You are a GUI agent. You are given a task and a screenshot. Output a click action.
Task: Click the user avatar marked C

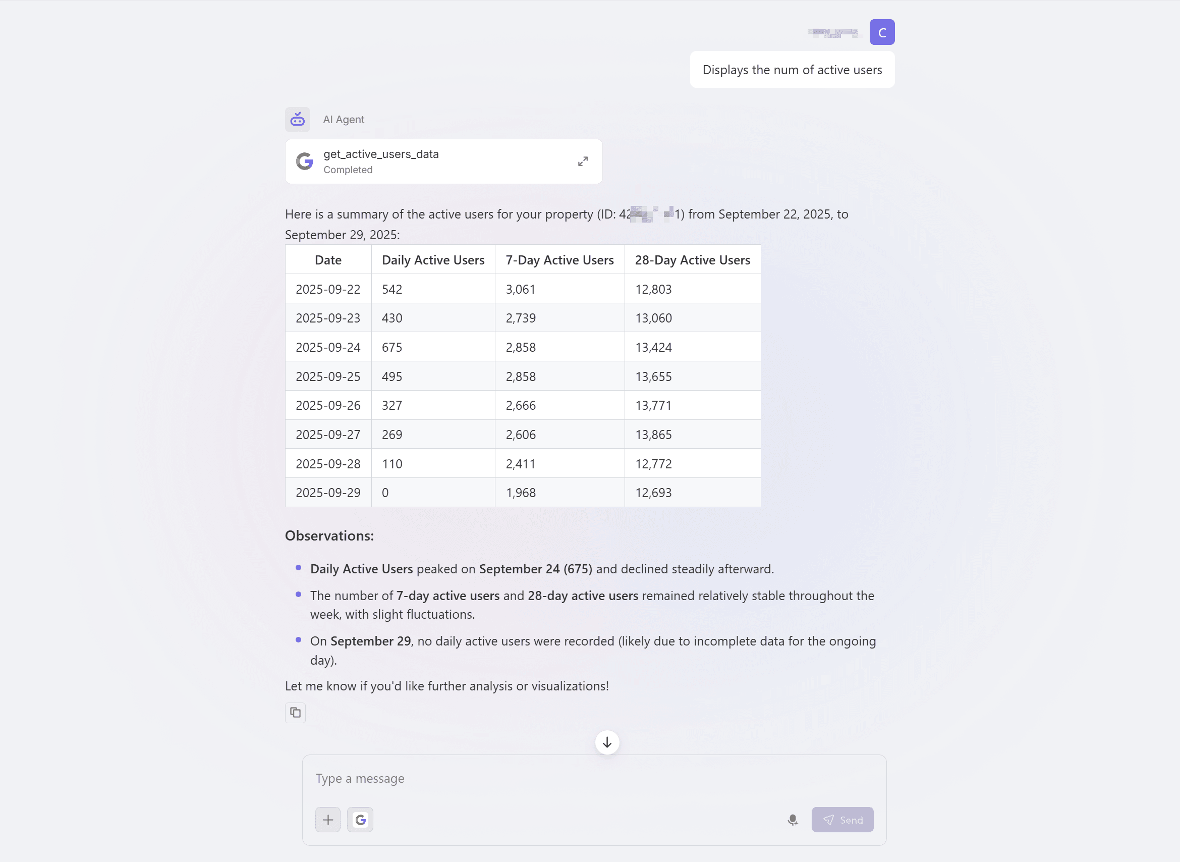882,32
